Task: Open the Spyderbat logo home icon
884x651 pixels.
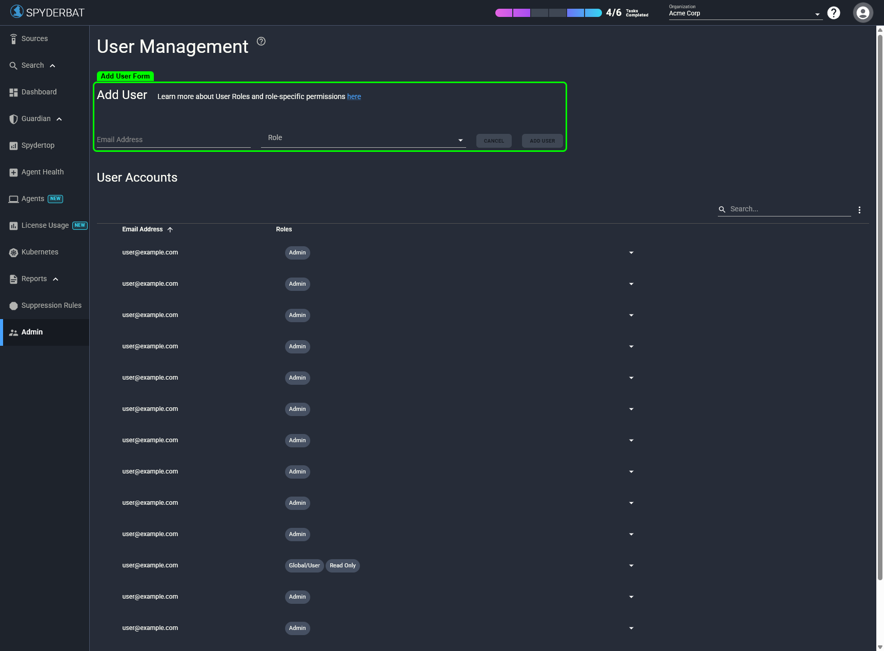Action: tap(17, 11)
